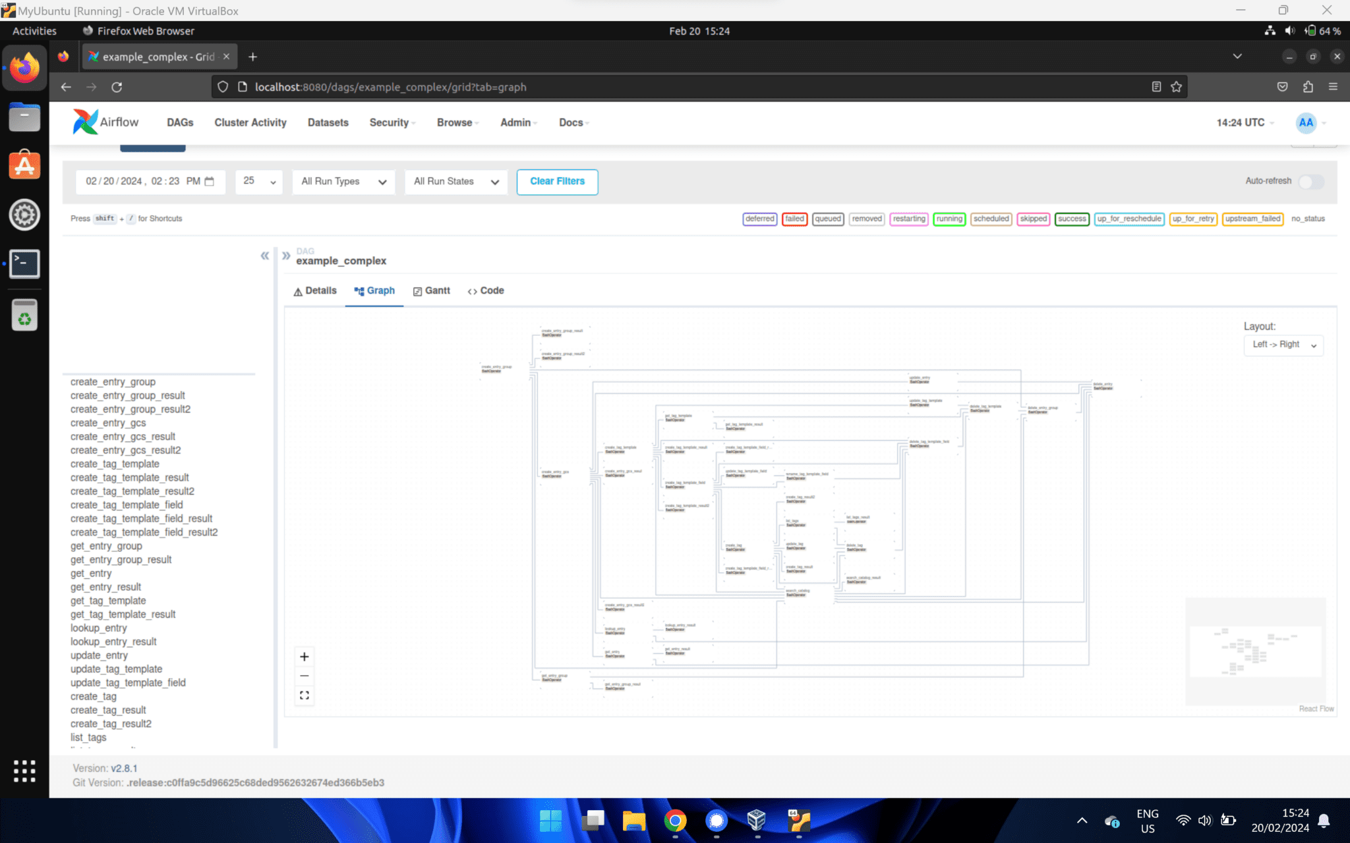Select the create_tag_template task in the list
The image size is (1350, 843).
pyautogui.click(x=115, y=464)
